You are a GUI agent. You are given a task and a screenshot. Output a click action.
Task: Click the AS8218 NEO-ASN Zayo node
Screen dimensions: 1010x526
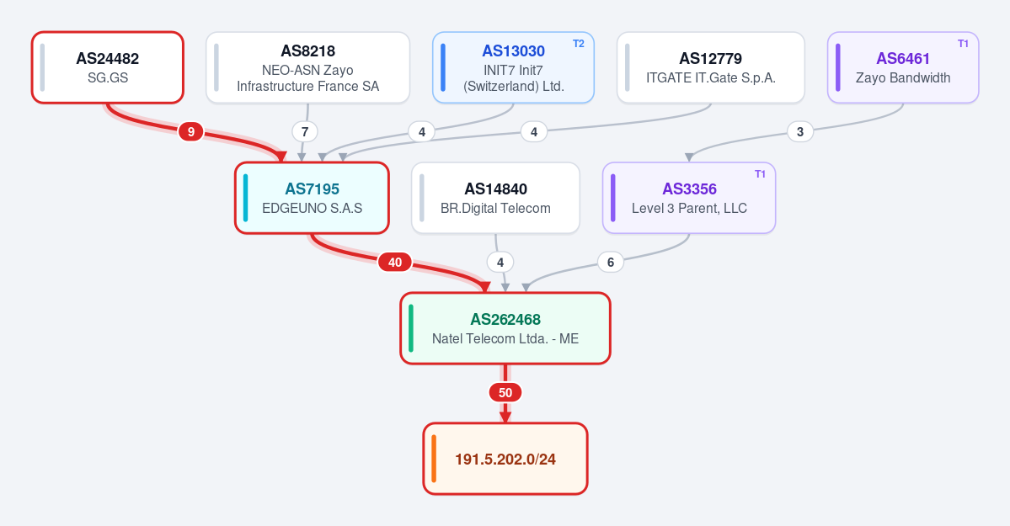point(308,67)
